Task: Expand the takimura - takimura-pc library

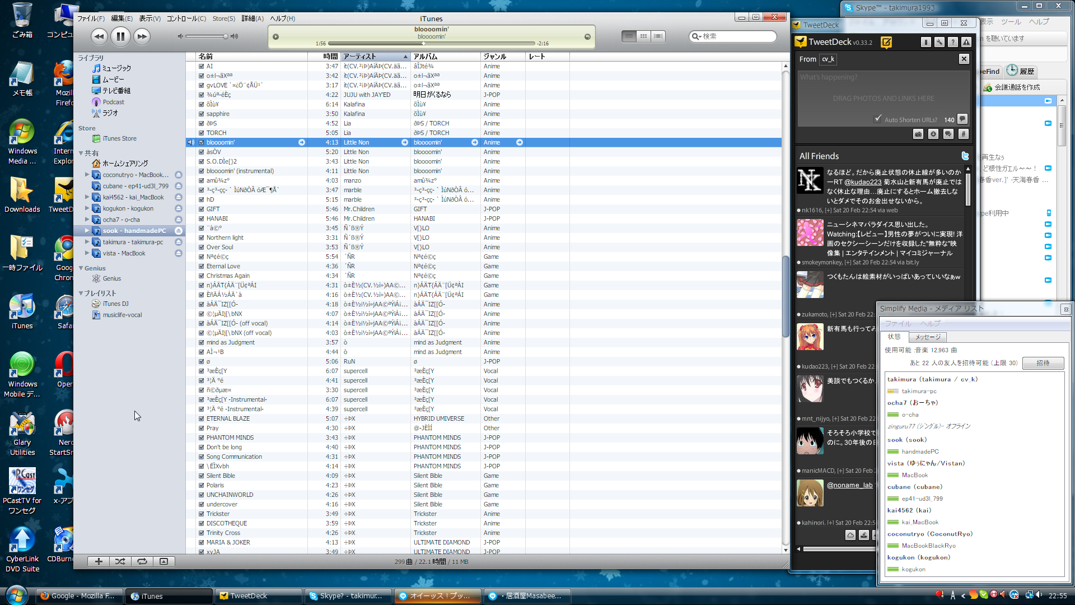Action: tap(87, 242)
